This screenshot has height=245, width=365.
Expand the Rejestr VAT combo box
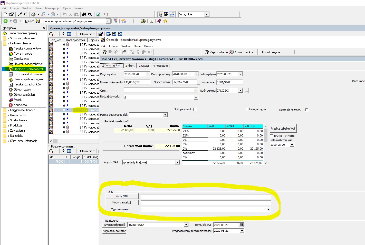(177, 162)
